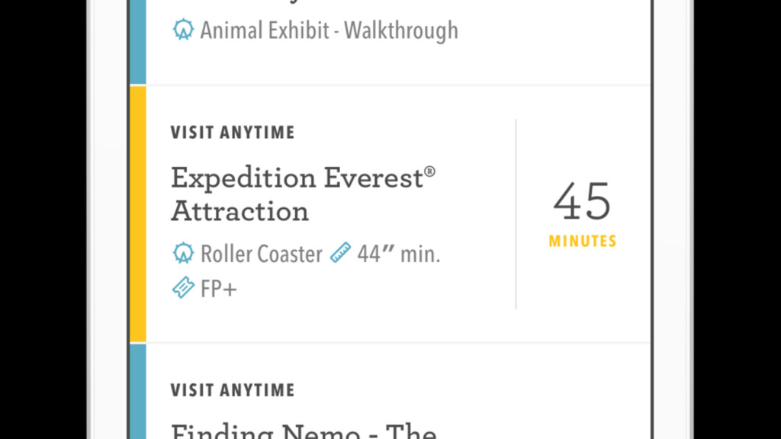
Task: Click VISIT ANYTIME heading above Finding Nemo
Action: tap(233, 390)
